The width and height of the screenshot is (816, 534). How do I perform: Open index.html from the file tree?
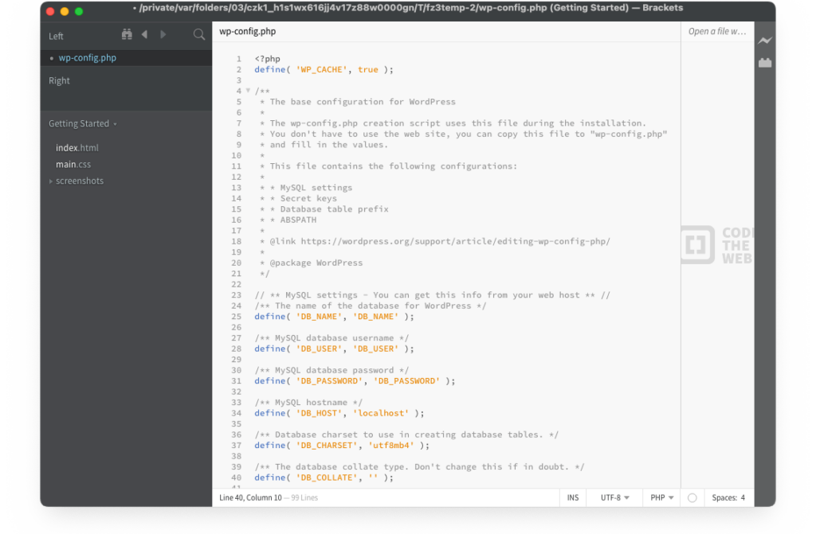coord(77,148)
